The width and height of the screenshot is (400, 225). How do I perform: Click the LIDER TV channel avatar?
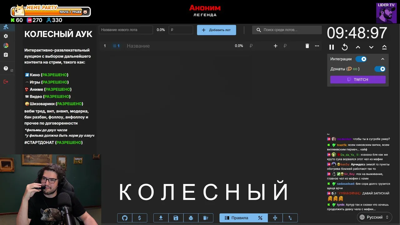(x=387, y=13)
